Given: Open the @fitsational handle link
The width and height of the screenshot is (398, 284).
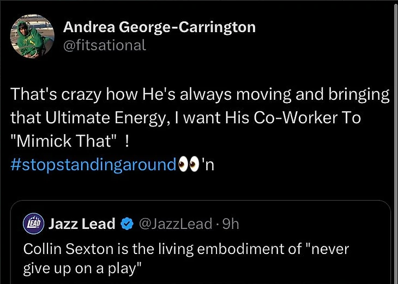Looking at the screenshot, I should pyautogui.click(x=105, y=45).
